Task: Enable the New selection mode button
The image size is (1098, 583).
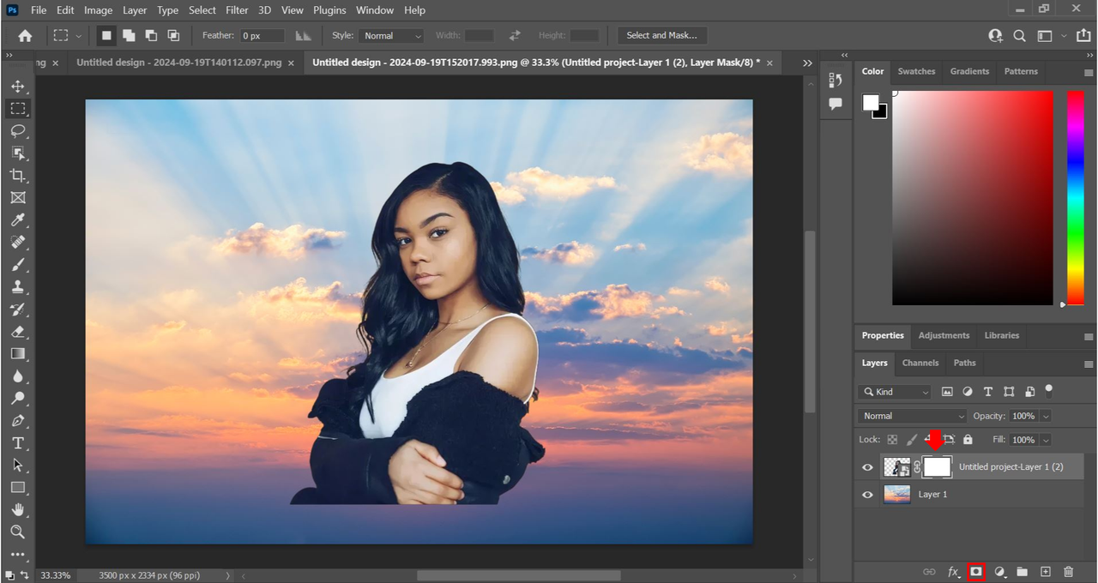Action: pyautogui.click(x=106, y=36)
